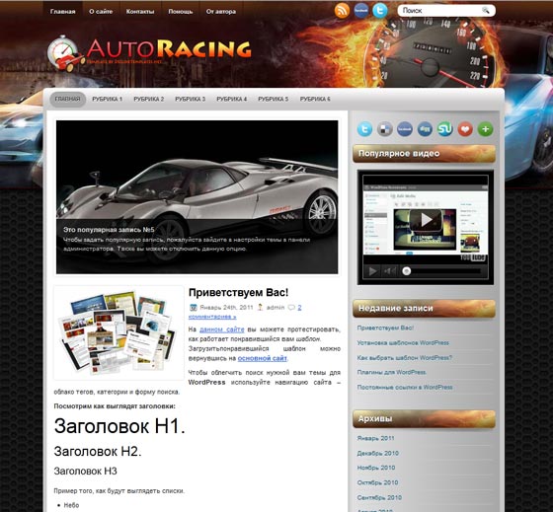This screenshot has height=512, width=553.
Task: Open the Это популярная запись №5 title
Action: pyautogui.click(x=109, y=230)
